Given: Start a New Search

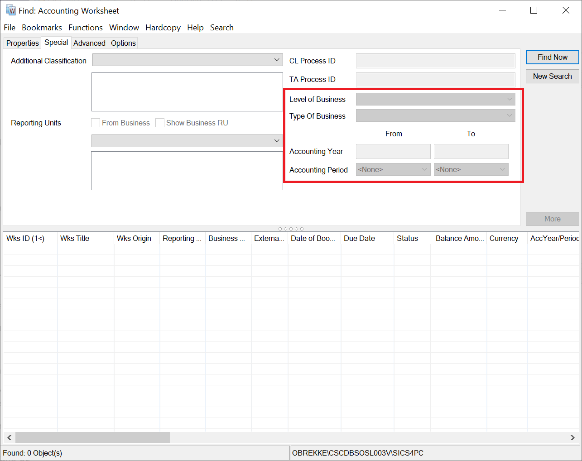Looking at the screenshot, I should pyautogui.click(x=552, y=76).
